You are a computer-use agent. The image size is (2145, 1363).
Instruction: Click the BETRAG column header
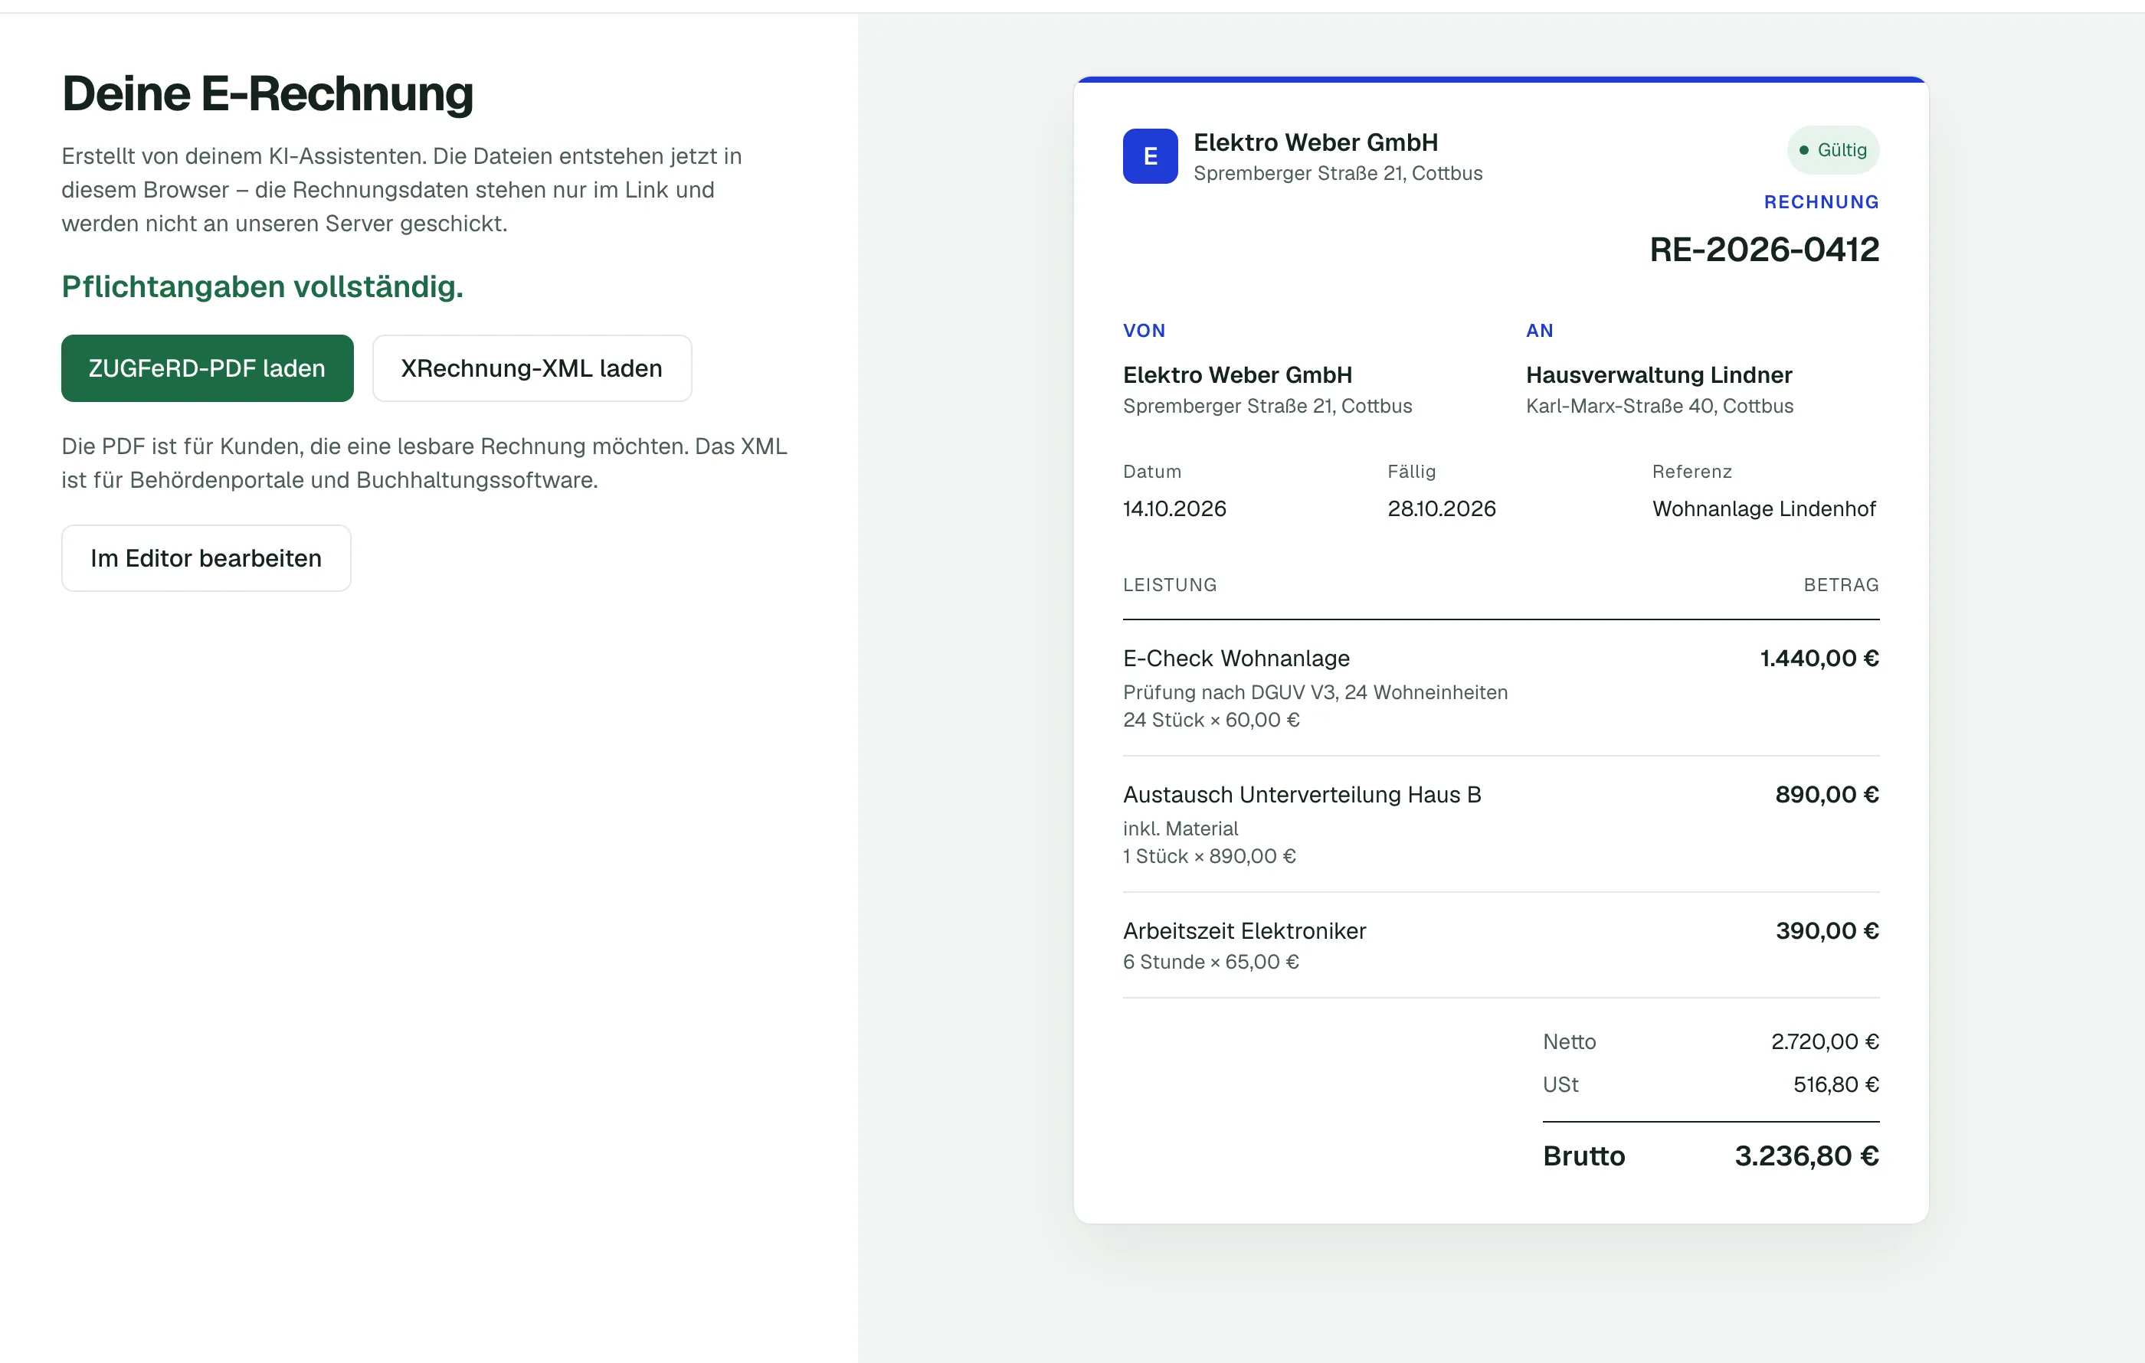click(1841, 585)
